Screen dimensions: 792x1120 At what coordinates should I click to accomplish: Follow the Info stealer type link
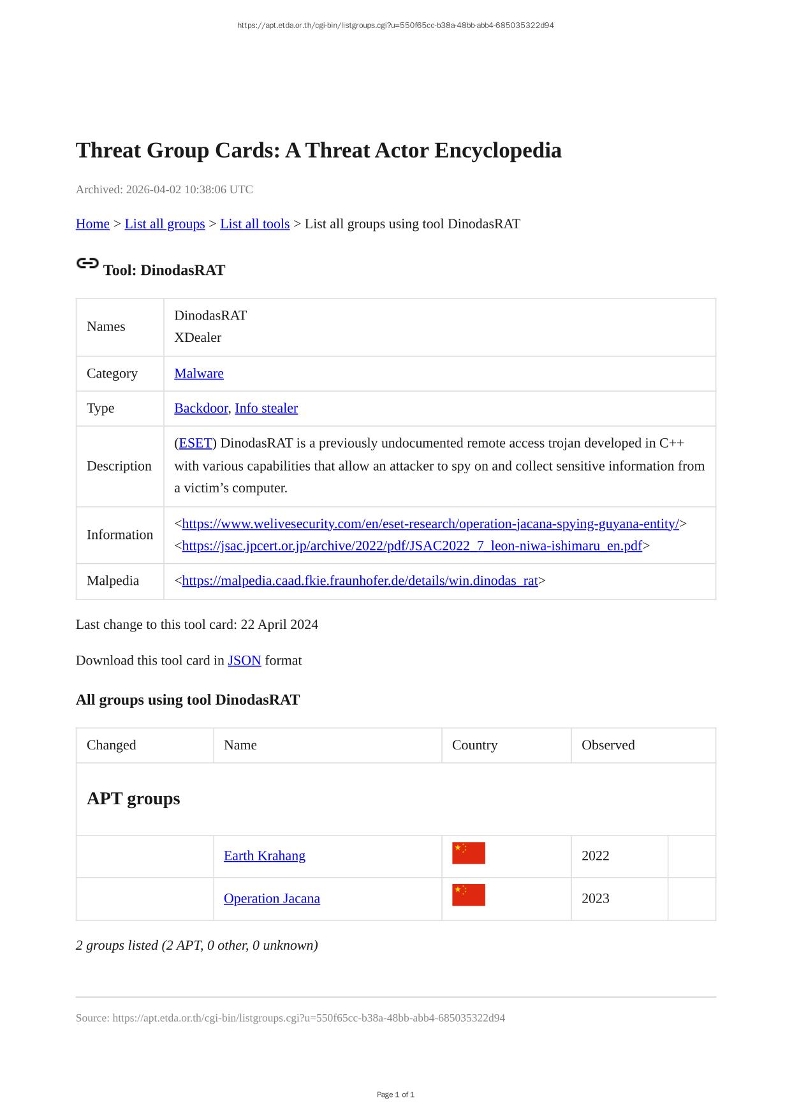(x=266, y=408)
